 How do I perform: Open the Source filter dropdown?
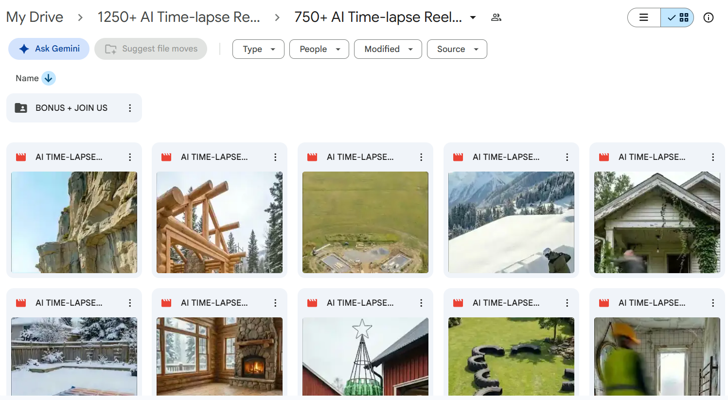pyautogui.click(x=457, y=49)
